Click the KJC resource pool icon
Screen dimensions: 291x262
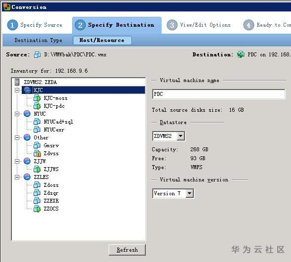pos(27,90)
